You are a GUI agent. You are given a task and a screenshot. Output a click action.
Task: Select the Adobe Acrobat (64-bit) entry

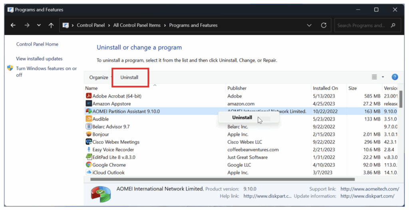[x=117, y=96]
